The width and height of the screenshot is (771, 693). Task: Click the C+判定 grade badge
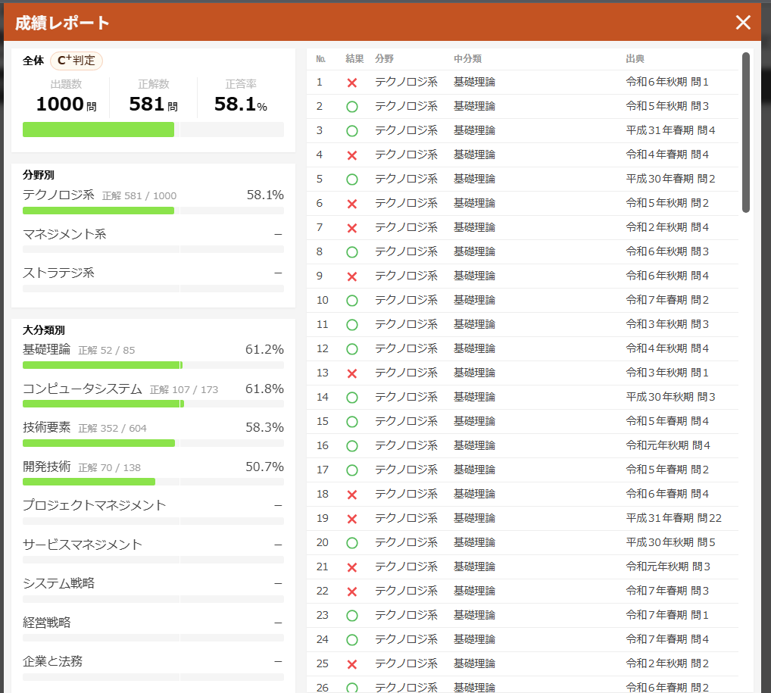[76, 61]
